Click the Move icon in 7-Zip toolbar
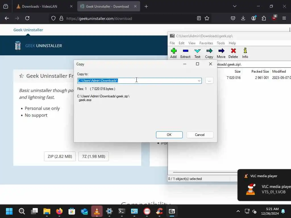Viewport: 291px width, 218px height. click(x=221, y=53)
